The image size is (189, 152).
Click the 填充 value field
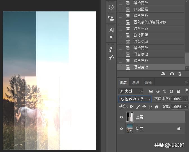177,107
